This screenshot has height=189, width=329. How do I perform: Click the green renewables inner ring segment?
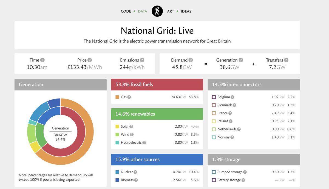pyautogui.click(x=40, y=135)
